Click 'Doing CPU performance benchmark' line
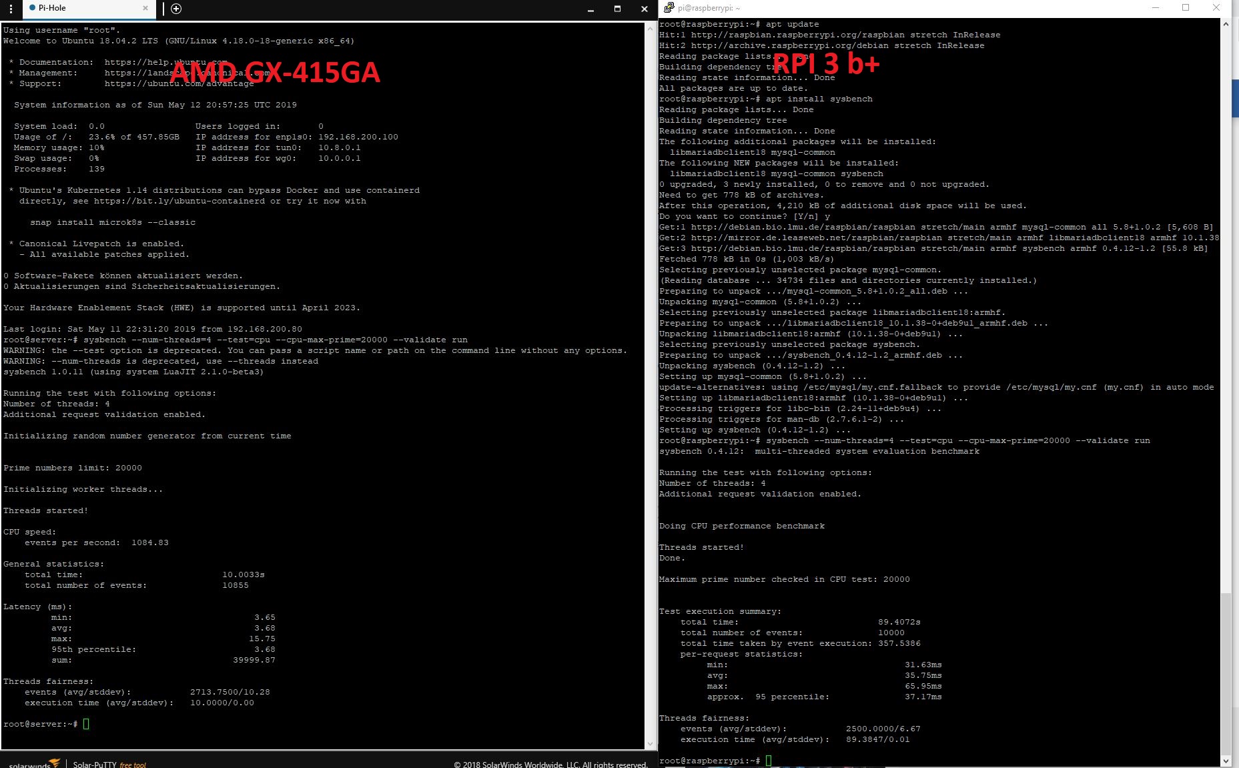Image resolution: width=1239 pixels, height=768 pixels. click(742, 526)
